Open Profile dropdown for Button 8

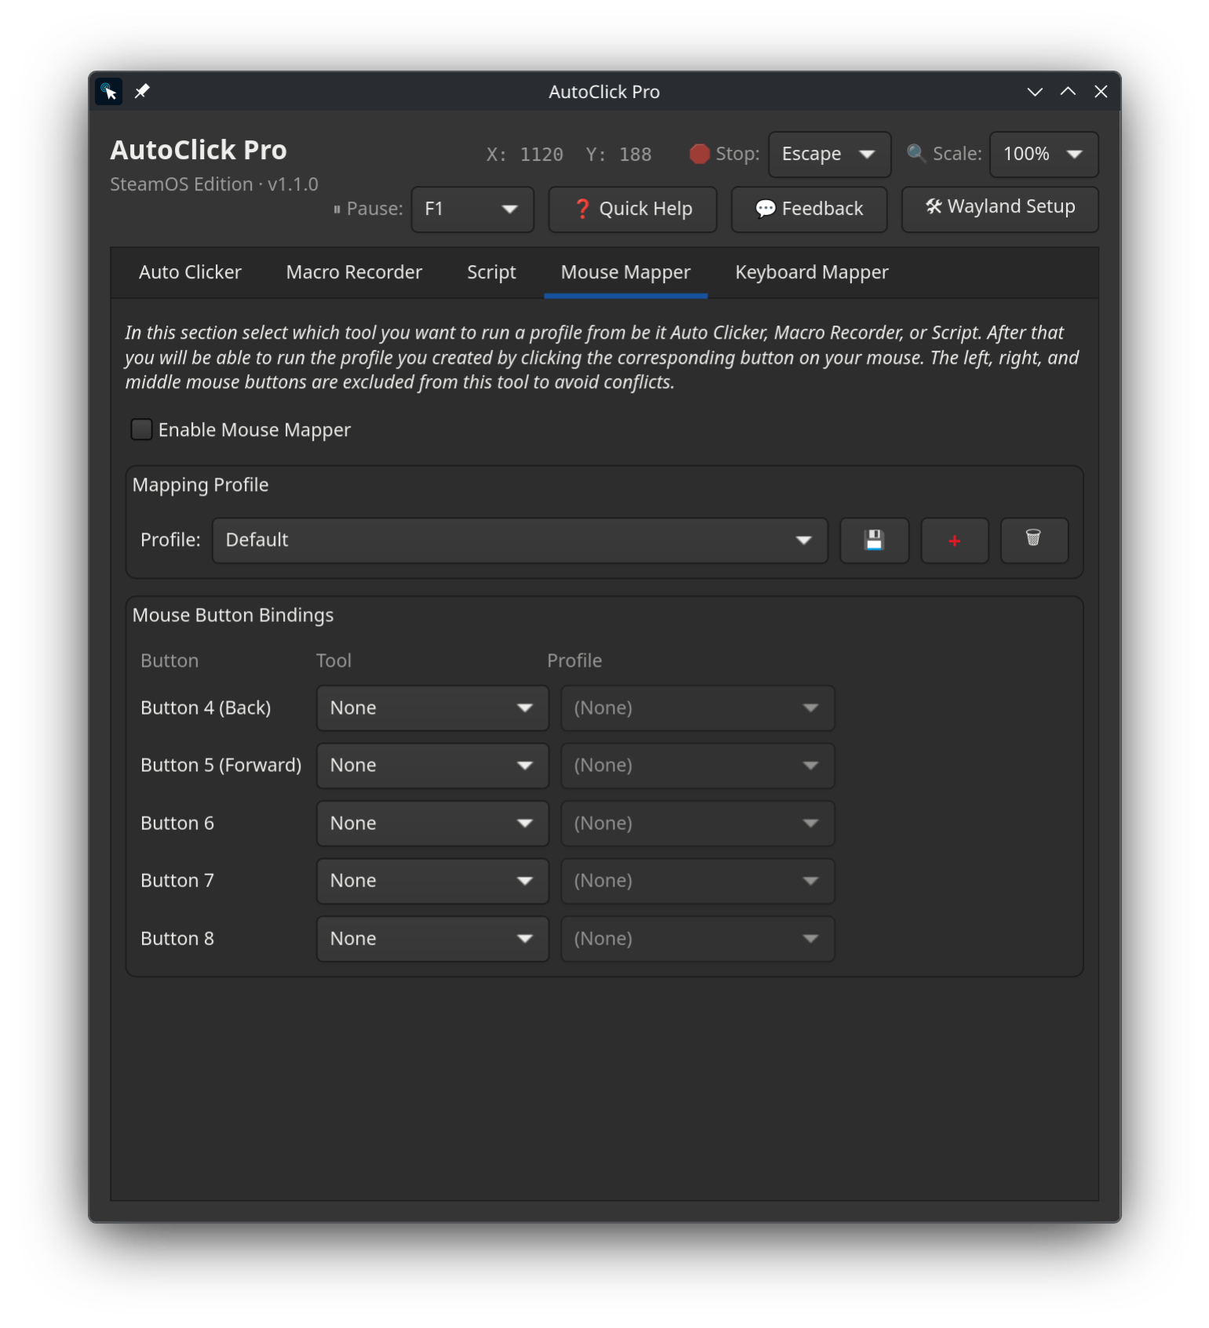point(697,938)
